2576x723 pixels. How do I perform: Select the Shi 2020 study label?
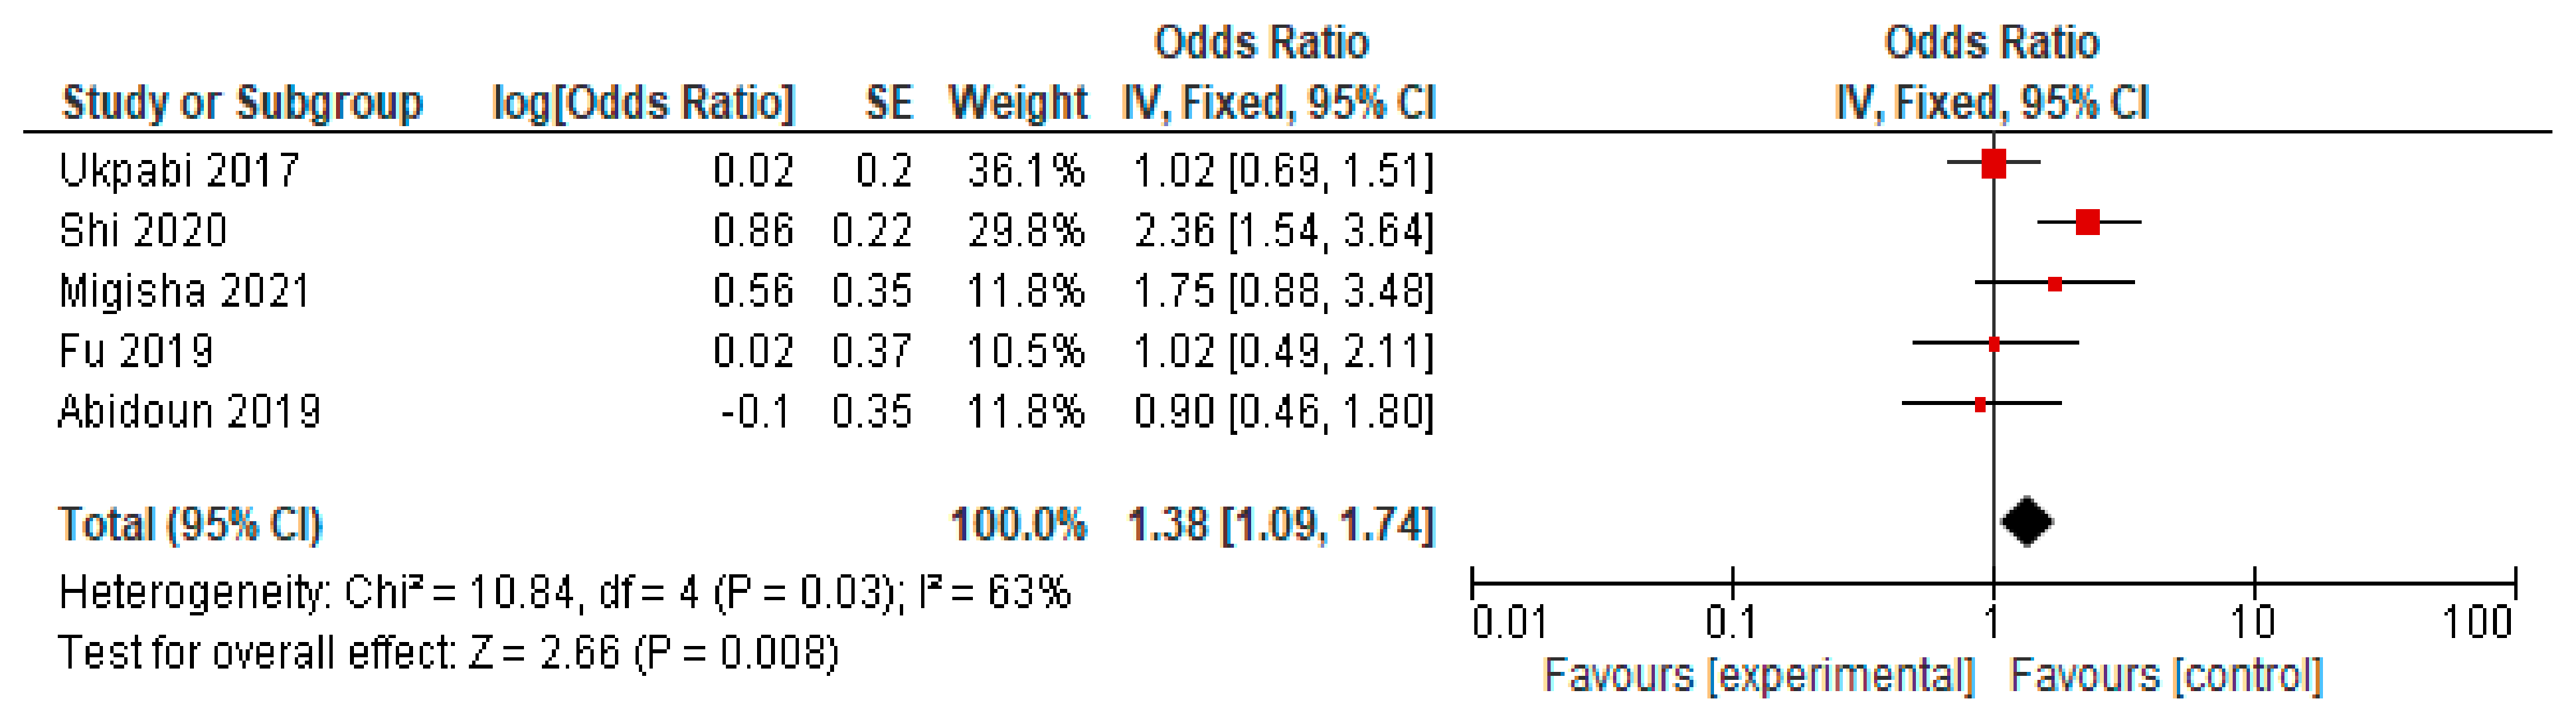(x=143, y=231)
